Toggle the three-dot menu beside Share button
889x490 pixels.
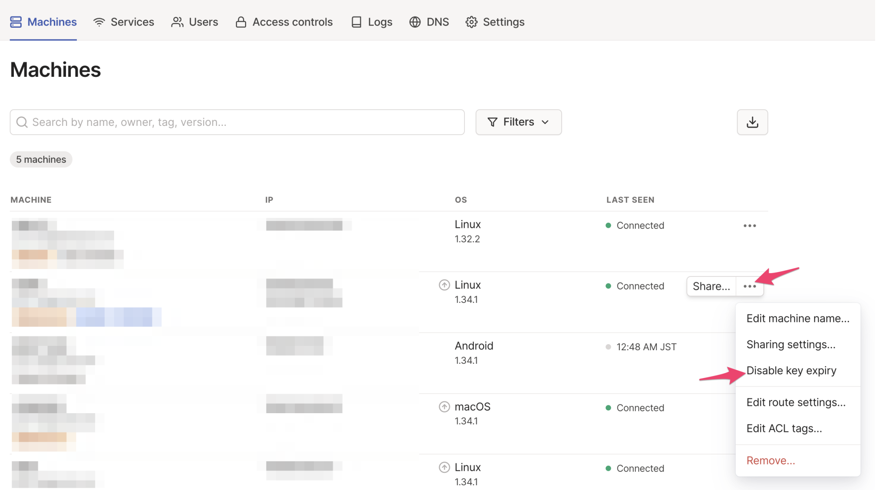(749, 286)
